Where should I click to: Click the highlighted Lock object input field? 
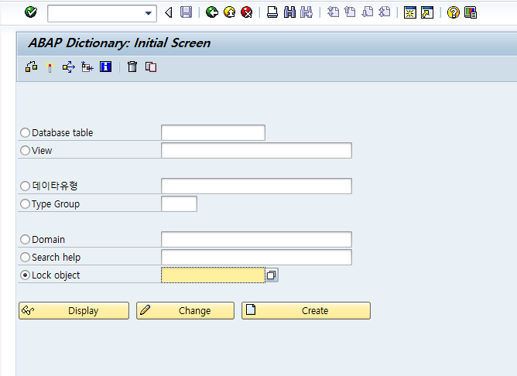coord(213,275)
